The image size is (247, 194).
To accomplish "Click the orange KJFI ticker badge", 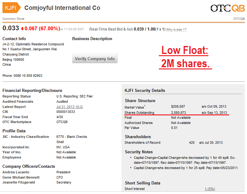I will click(11, 8).
